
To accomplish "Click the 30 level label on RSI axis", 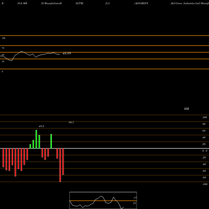I will click(x=3, y=61).
